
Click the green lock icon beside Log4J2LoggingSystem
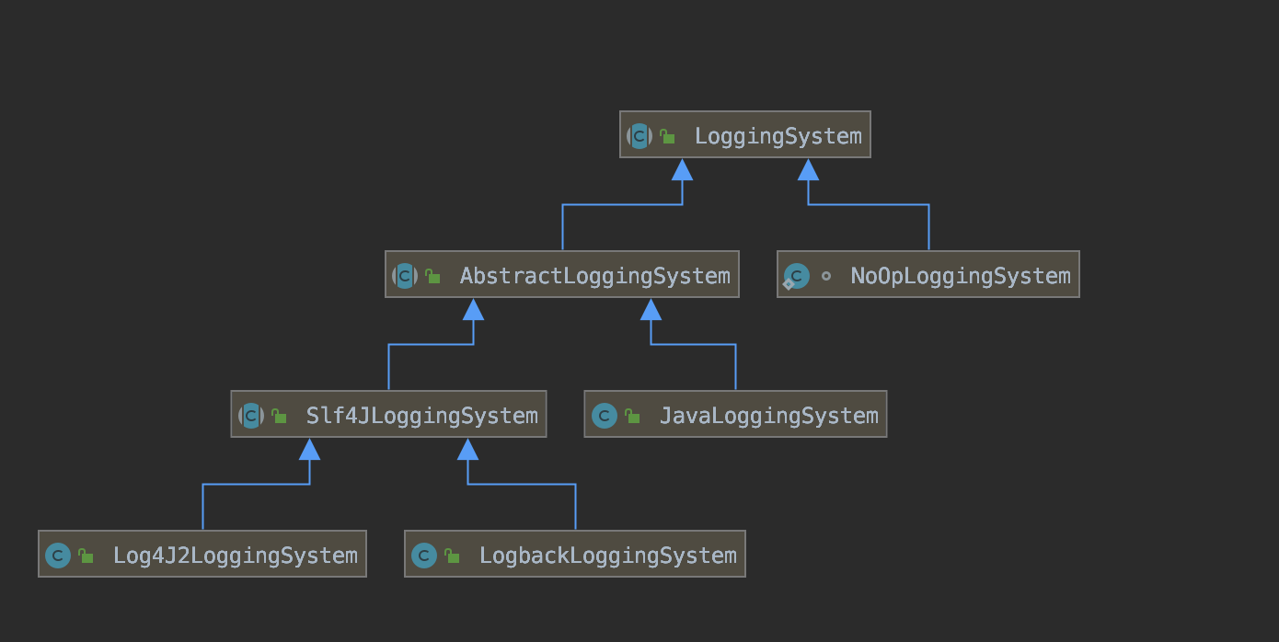[x=86, y=556]
